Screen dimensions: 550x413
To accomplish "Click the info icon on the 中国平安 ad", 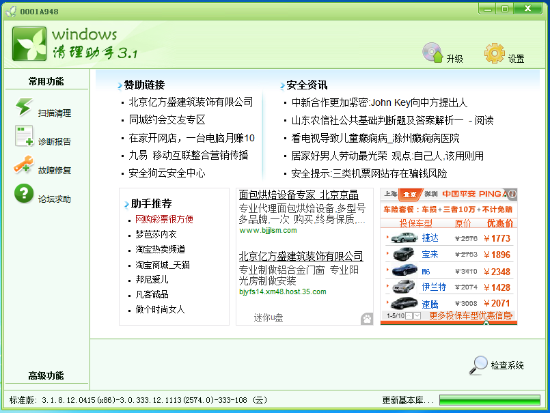I will pyautogui.click(x=512, y=194).
